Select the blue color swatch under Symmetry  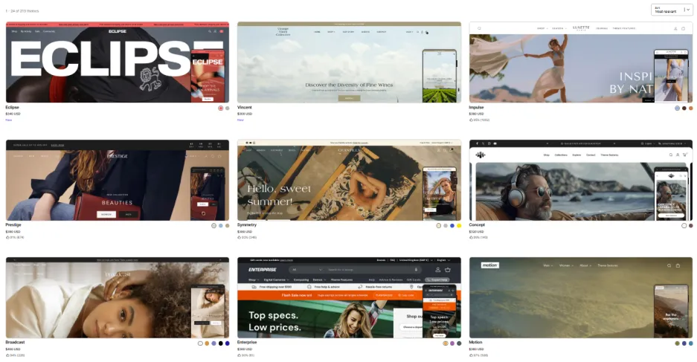tap(452, 225)
